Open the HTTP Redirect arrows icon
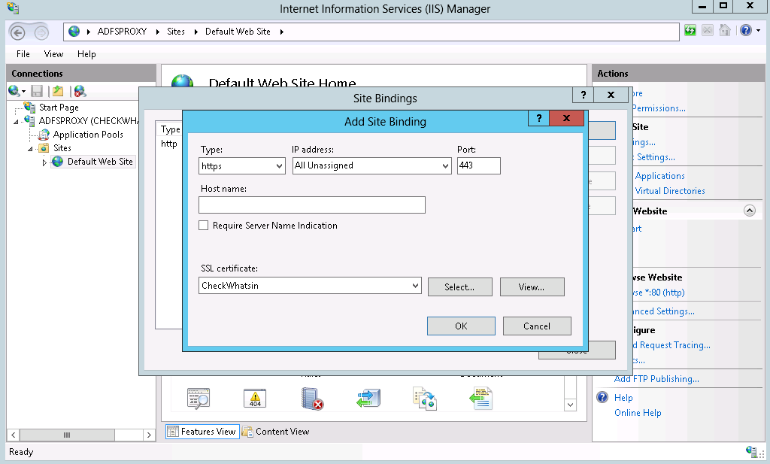Screen dimensions: 770x464 [368, 399]
